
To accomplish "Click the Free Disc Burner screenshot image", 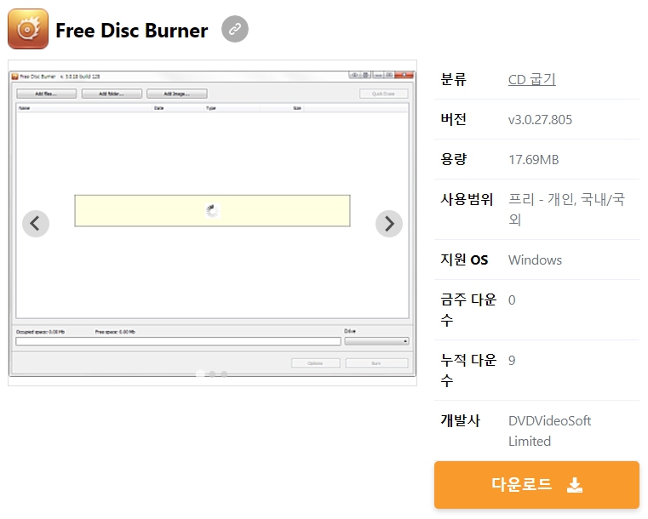I will [x=212, y=223].
